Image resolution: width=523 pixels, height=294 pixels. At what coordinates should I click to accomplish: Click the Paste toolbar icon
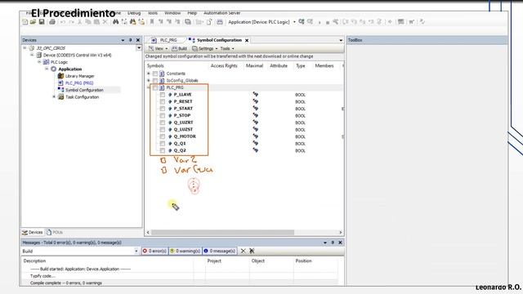(x=96, y=22)
